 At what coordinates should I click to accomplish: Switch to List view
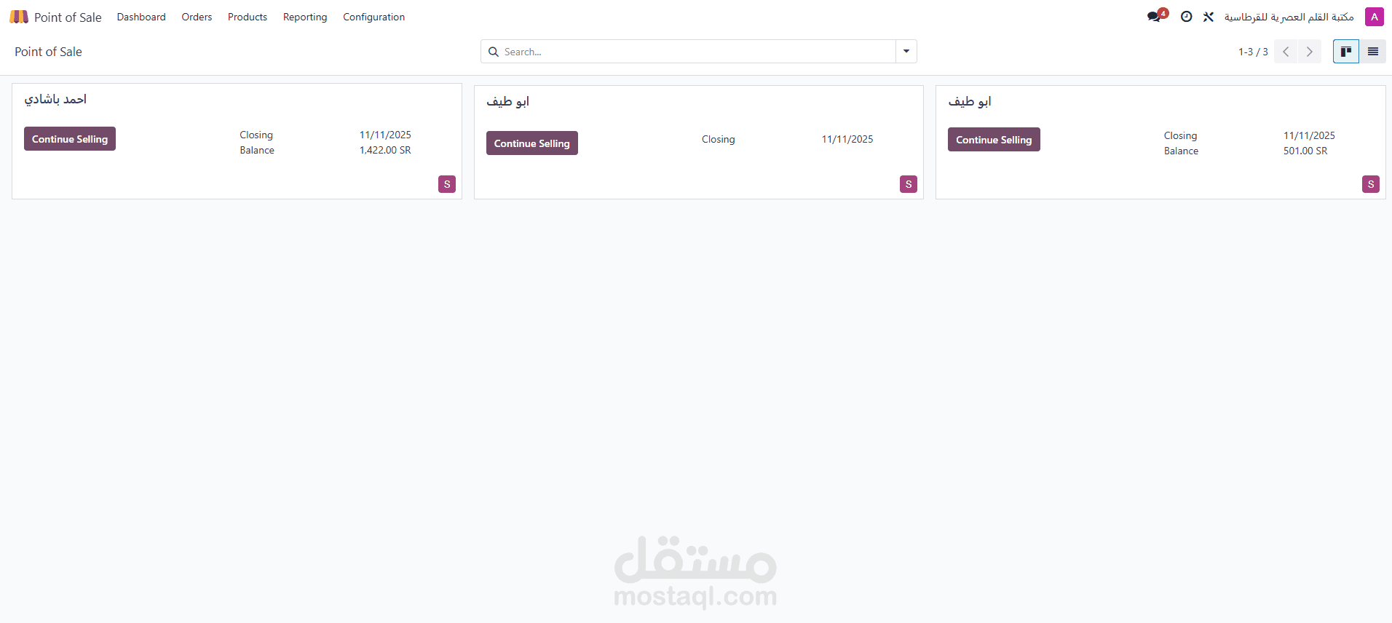(1373, 52)
